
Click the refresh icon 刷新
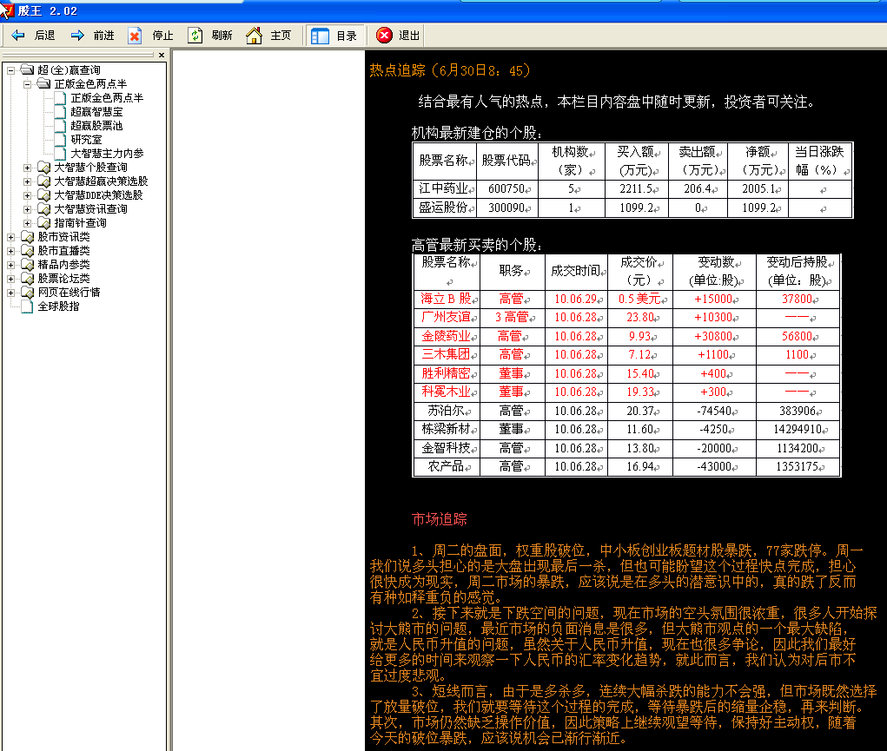[x=195, y=36]
